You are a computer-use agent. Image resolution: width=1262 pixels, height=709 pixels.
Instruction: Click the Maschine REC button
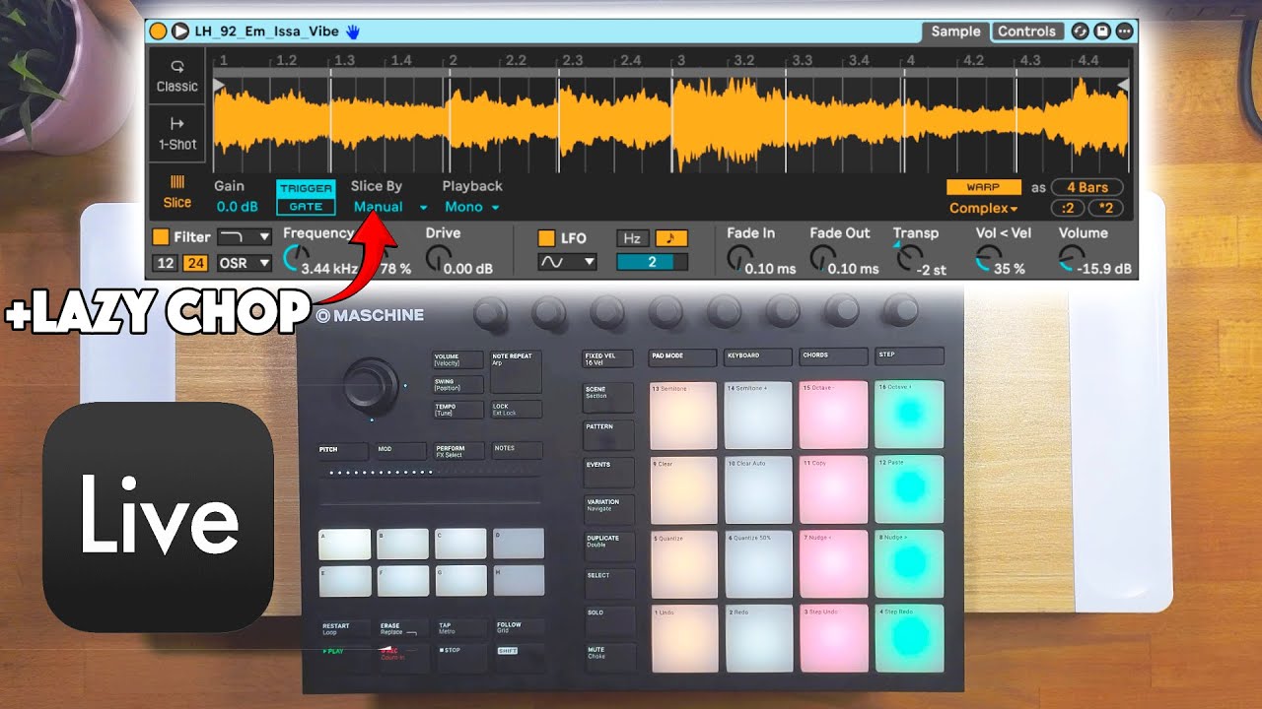point(404,658)
